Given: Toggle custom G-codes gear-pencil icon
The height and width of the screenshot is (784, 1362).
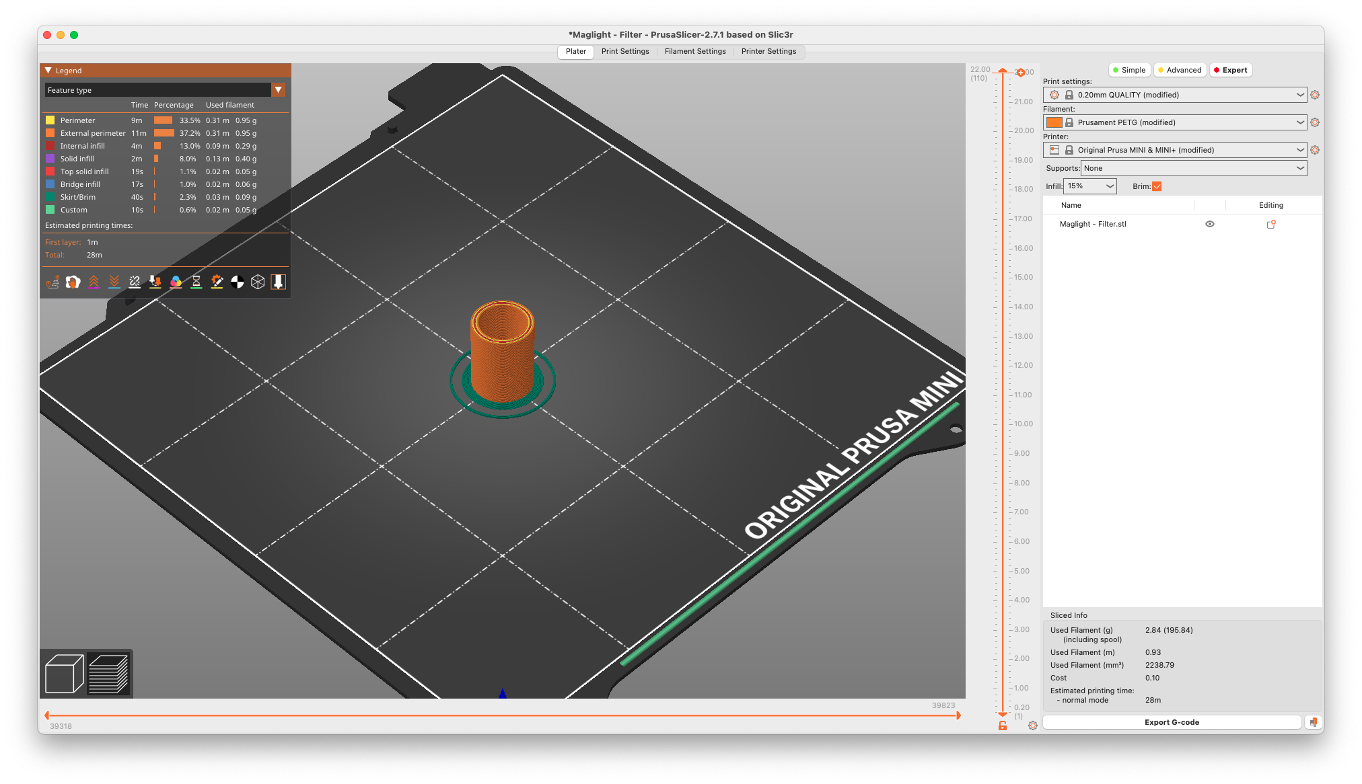Looking at the screenshot, I should point(217,282).
